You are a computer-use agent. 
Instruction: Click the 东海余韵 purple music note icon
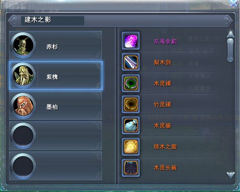coord(131,41)
